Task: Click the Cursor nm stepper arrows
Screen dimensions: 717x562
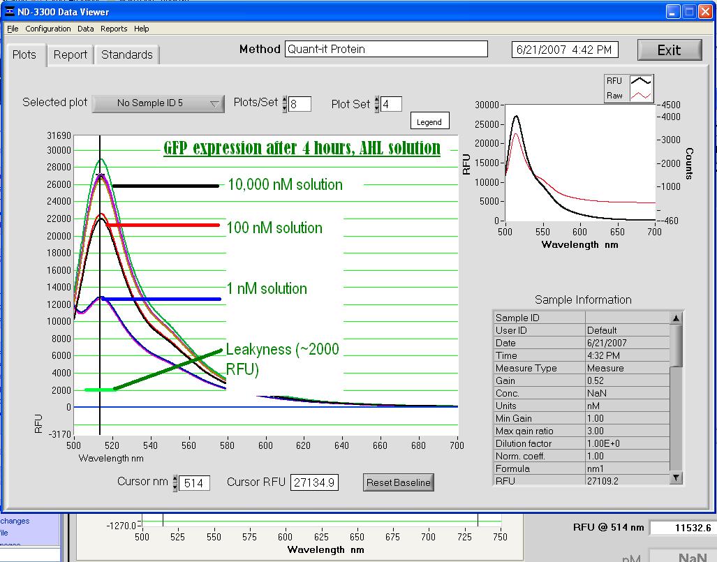Action: pyautogui.click(x=175, y=483)
